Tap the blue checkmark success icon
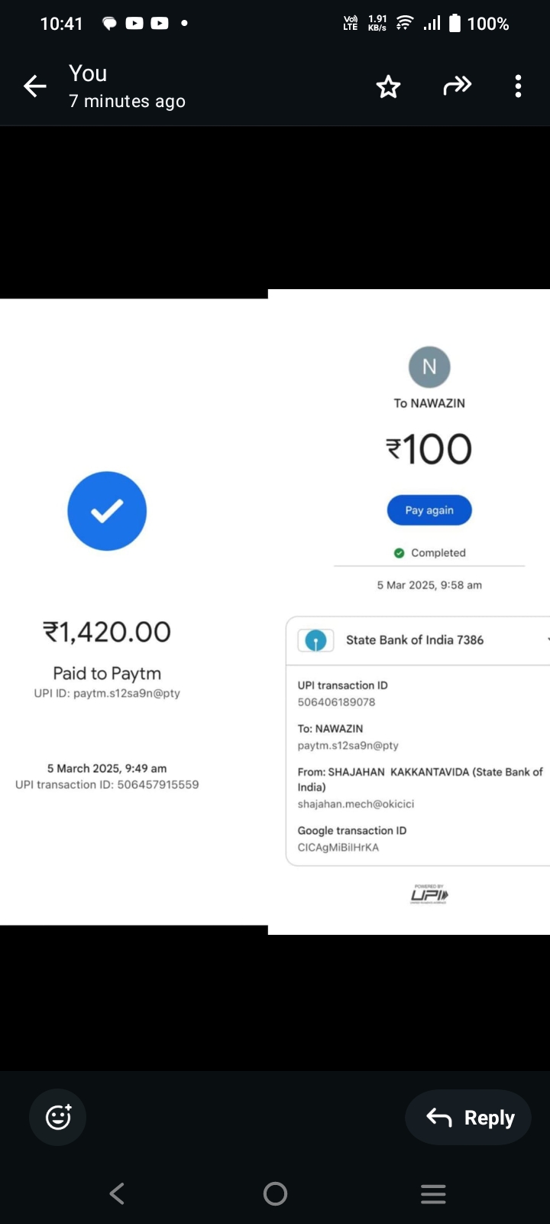This screenshot has height=1224, width=550. pyautogui.click(x=107, y=511)
